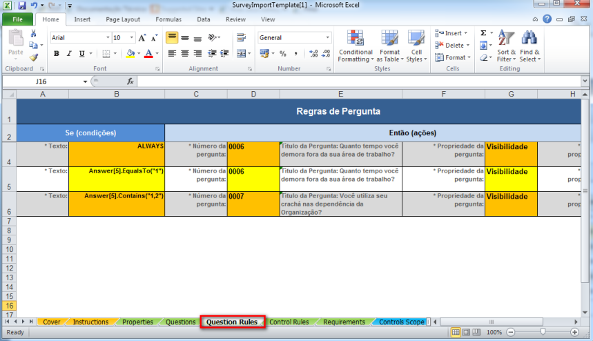Switch to Page Layout view button
This screenshot has width=593, height=341.
tap(466, 332)
